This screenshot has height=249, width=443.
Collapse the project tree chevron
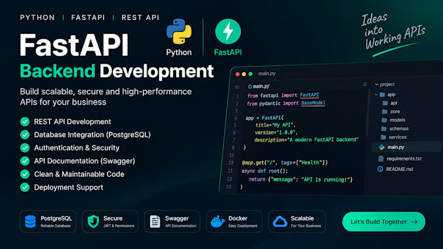pos(377,85)
